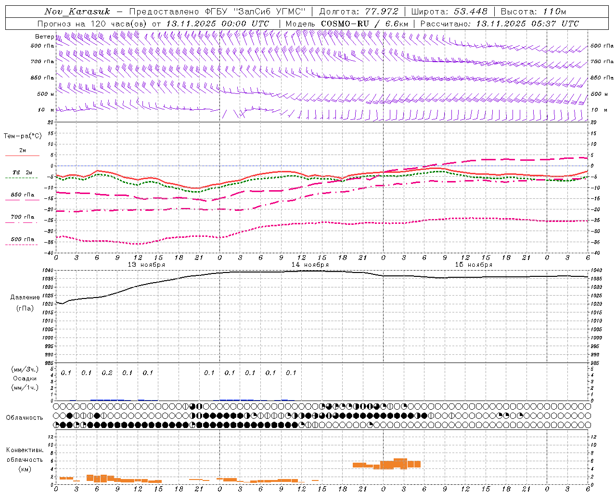Click the Высота: 110м value

click(533, 12)
